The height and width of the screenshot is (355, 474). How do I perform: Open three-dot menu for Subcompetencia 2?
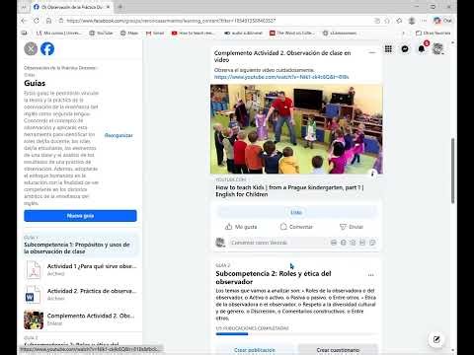371,275
